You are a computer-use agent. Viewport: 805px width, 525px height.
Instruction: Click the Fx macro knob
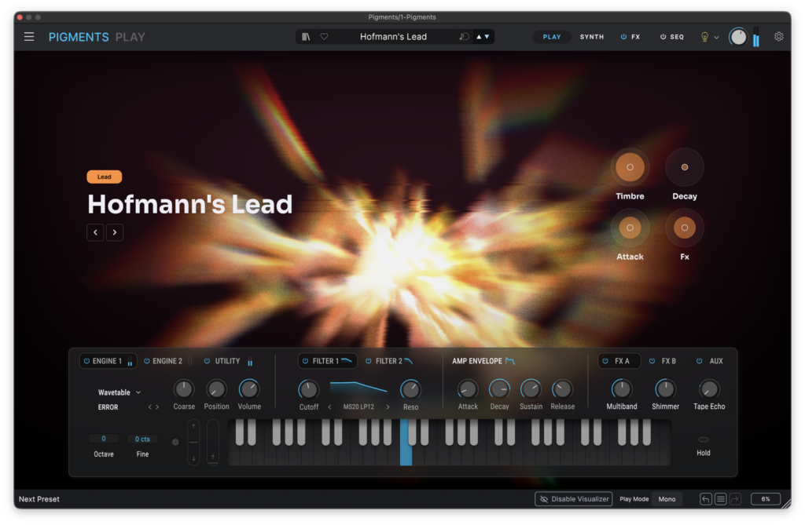tap(685, 228)
